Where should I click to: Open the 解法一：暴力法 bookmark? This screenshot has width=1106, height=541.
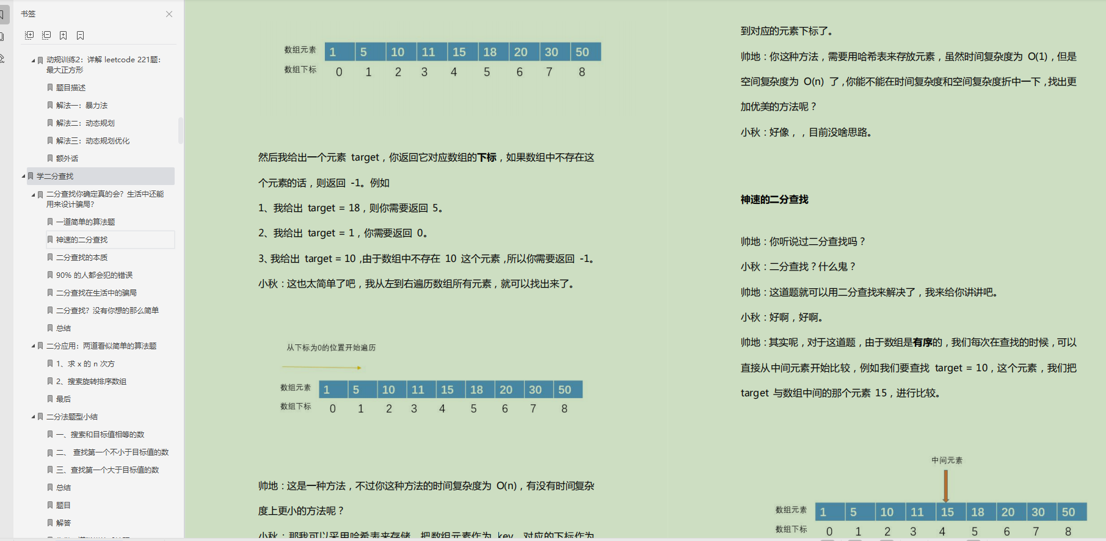82,105
